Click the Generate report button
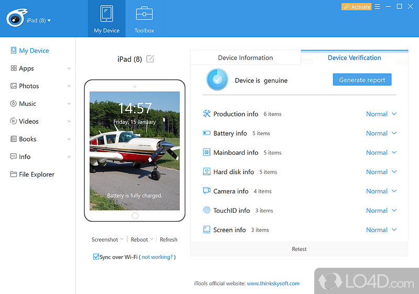Screen dimensions: 419x294 pyautogui.click(x=362, y=80)
